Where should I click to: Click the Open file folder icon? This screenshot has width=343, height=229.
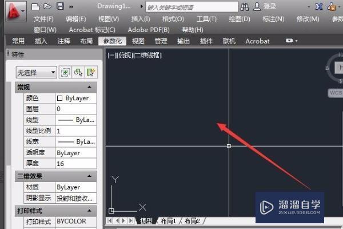[x=47, y=6]
